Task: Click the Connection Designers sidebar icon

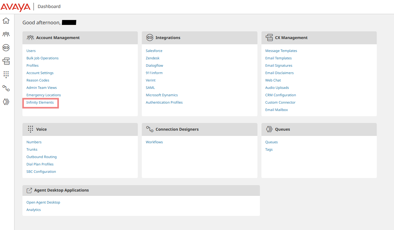Action: 6,88
